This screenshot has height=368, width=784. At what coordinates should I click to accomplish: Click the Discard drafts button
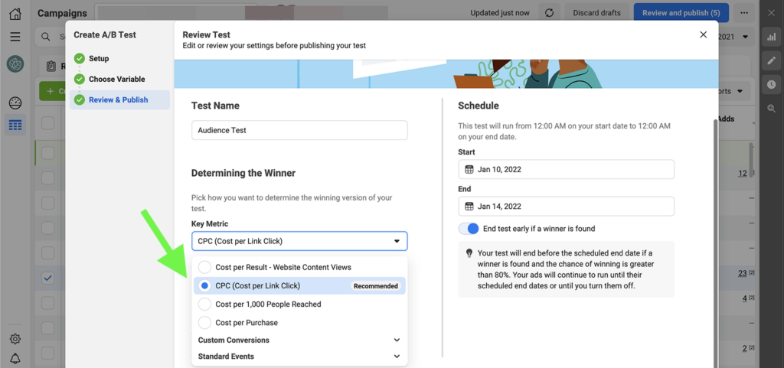click(x=597, y=13)
